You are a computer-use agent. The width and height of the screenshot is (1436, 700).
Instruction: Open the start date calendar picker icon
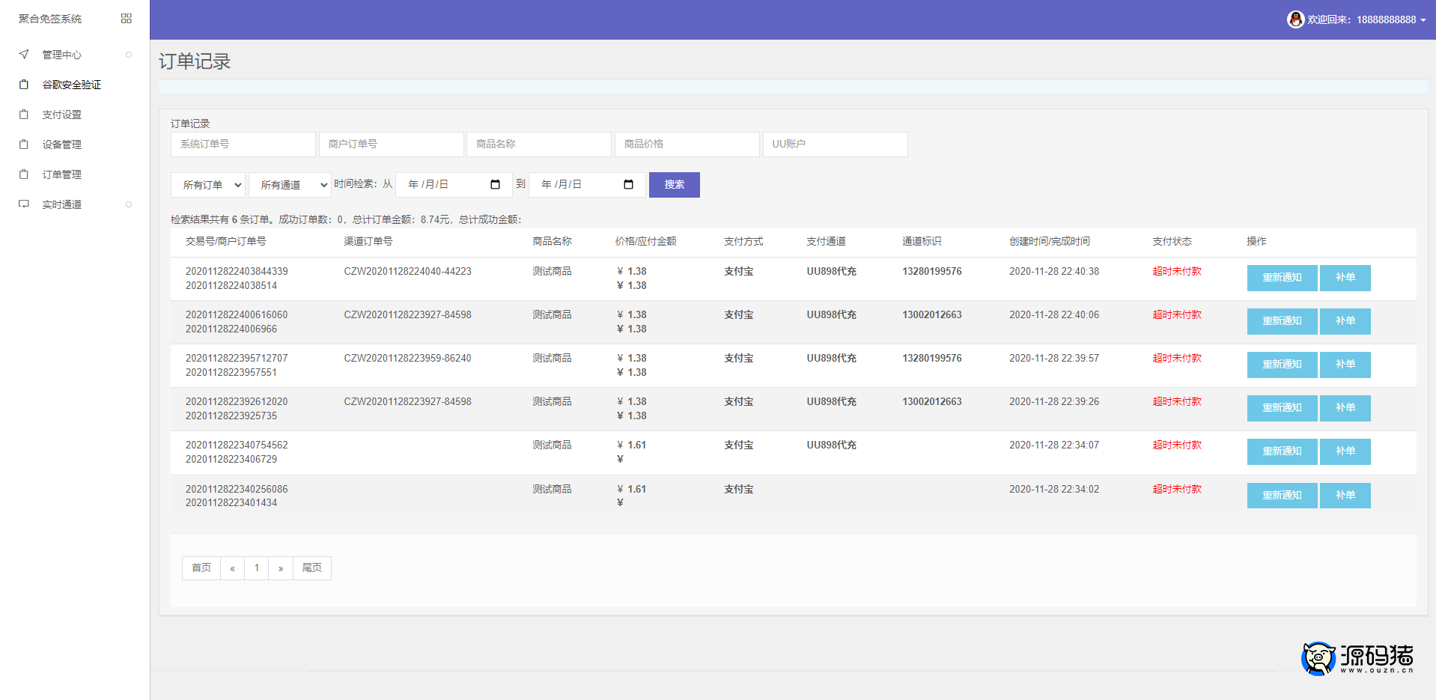495,185
